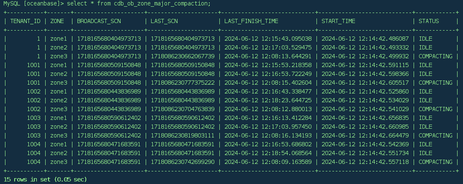Click the COMPACTING status for tenant 1001
The image size is (463, 184).
(435, 83)
